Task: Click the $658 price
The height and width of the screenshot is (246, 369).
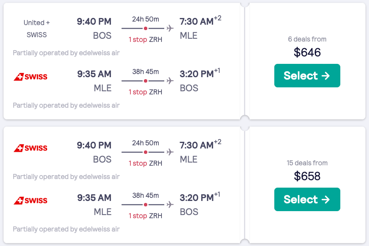Action: point(307,176)
